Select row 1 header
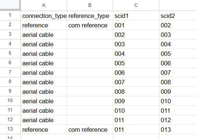Image resolution: width=197 pixels, height=139 pixels. pyautogui.click(x=10, y=16)
